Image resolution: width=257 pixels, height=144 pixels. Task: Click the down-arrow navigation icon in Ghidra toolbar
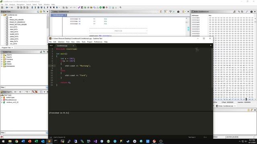point(32,8)
